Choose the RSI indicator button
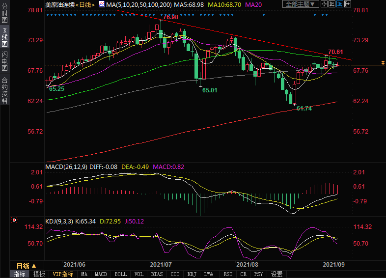386x278 pixels. pyautogui.click(x=228, y=274)
